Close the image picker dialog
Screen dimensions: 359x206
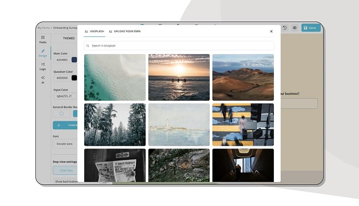(x=271, y=31)
